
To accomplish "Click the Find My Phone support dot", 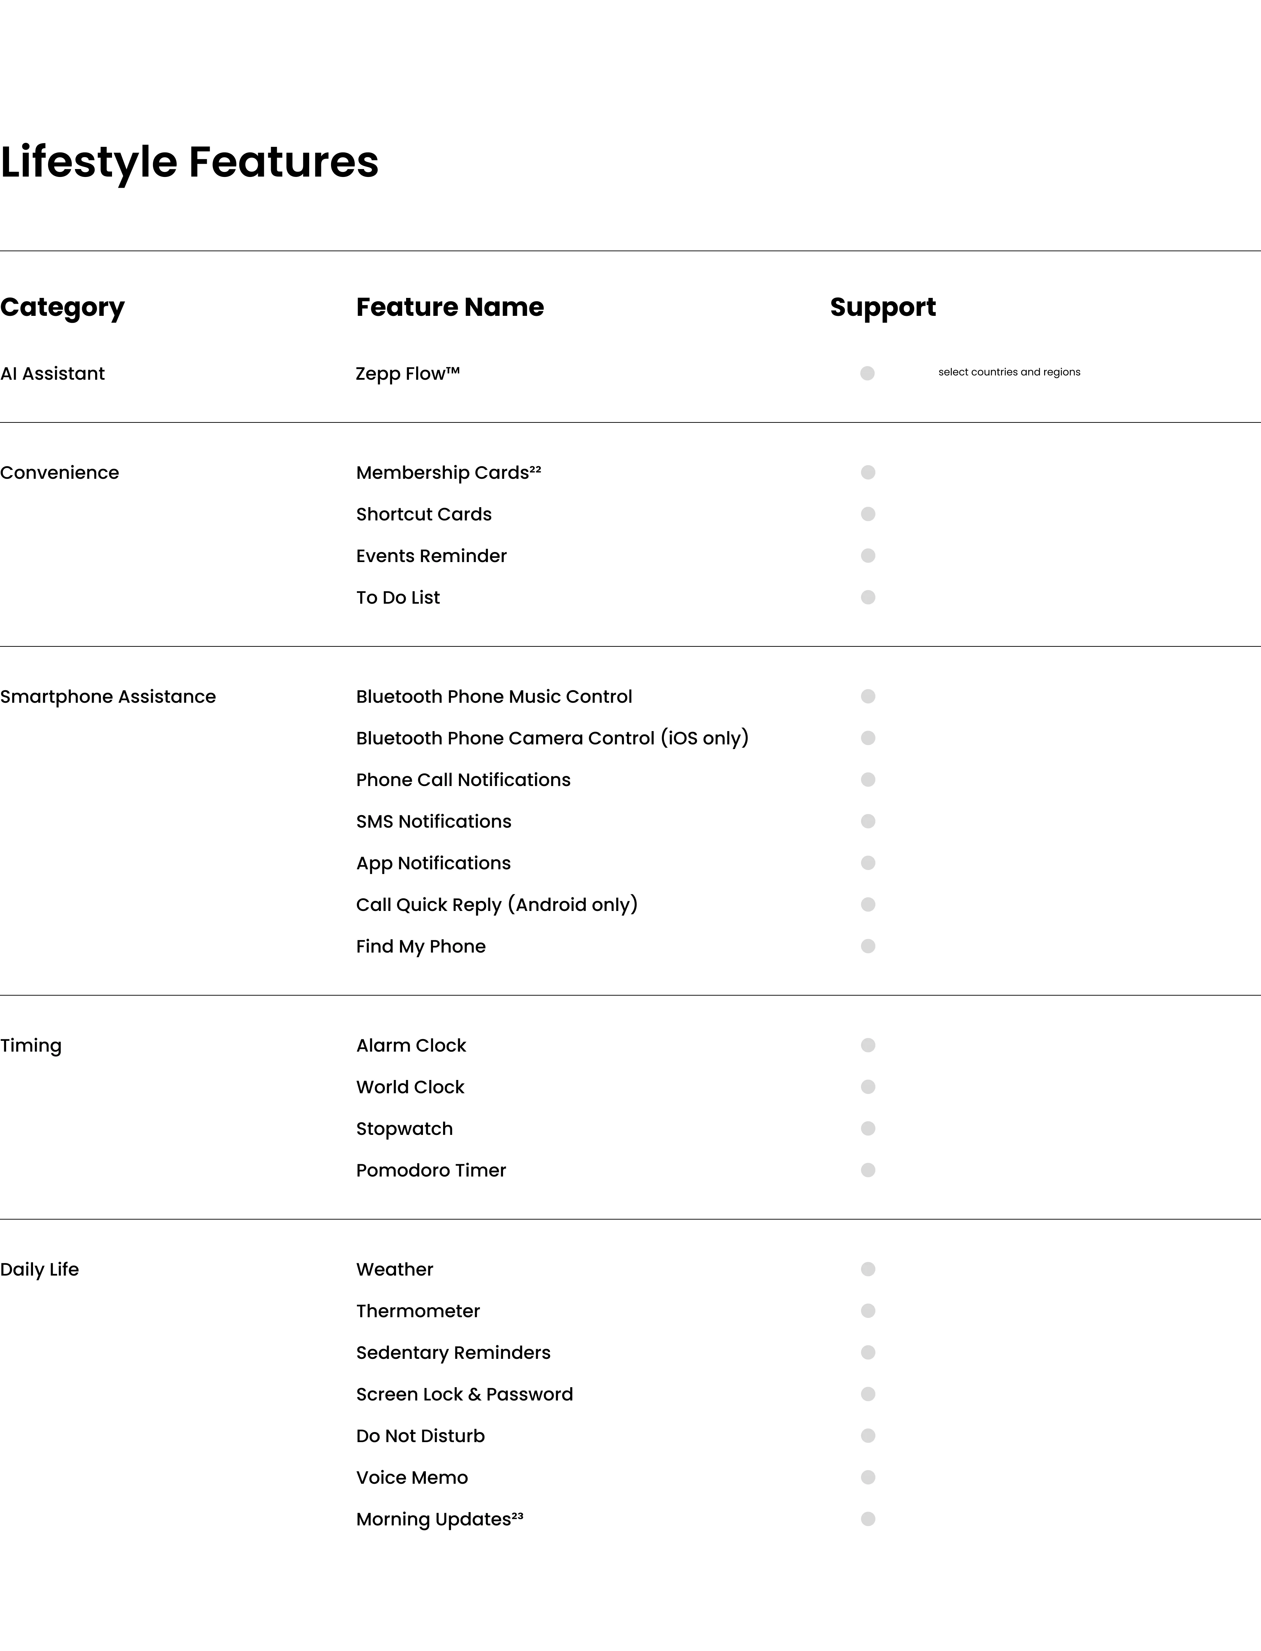I will pyautogui.click(x=868, y=946).
